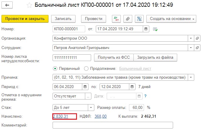201x130 pixels.
Task: Open Организация record with open-form icon
Action: click(197, 38)
